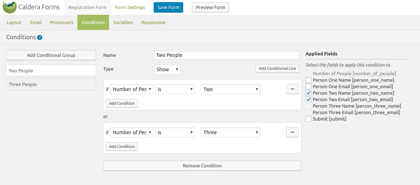Screen dimensions: 420x185
Task: Click the Remove Condition button
Action: (202, 166)
